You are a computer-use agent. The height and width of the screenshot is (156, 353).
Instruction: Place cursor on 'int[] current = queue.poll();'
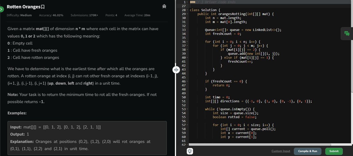pos(248,129)
